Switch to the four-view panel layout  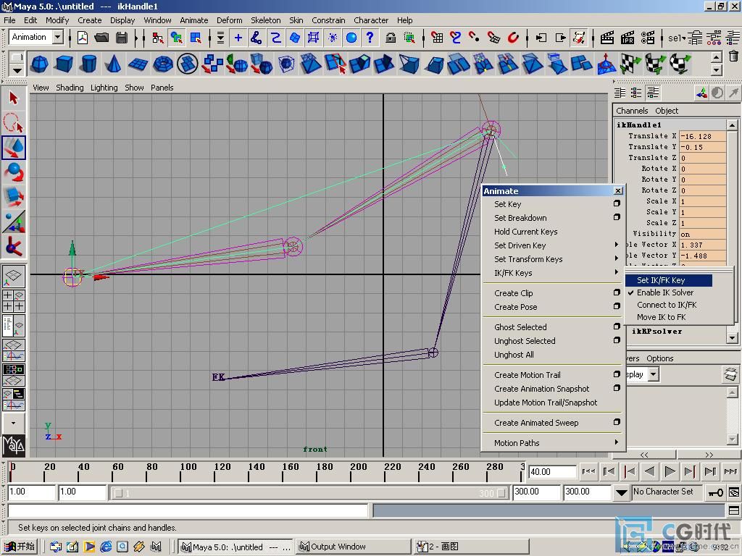pyautogui.click(x=13, y=300)
